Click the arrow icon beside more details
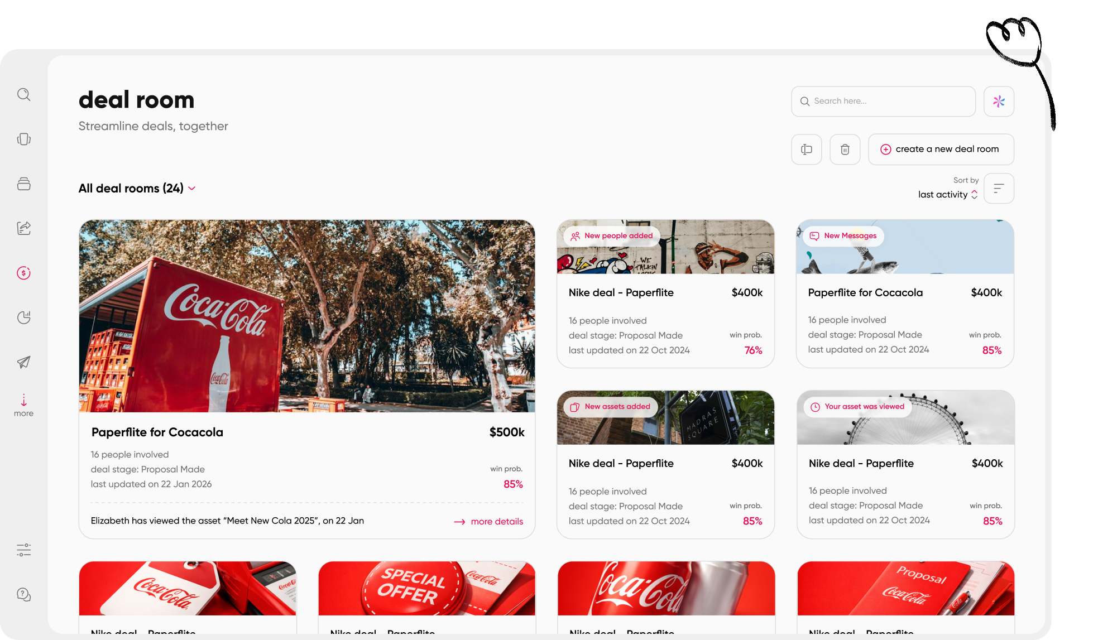Screen dimensions: 1098x640 [x=459, y=522]
